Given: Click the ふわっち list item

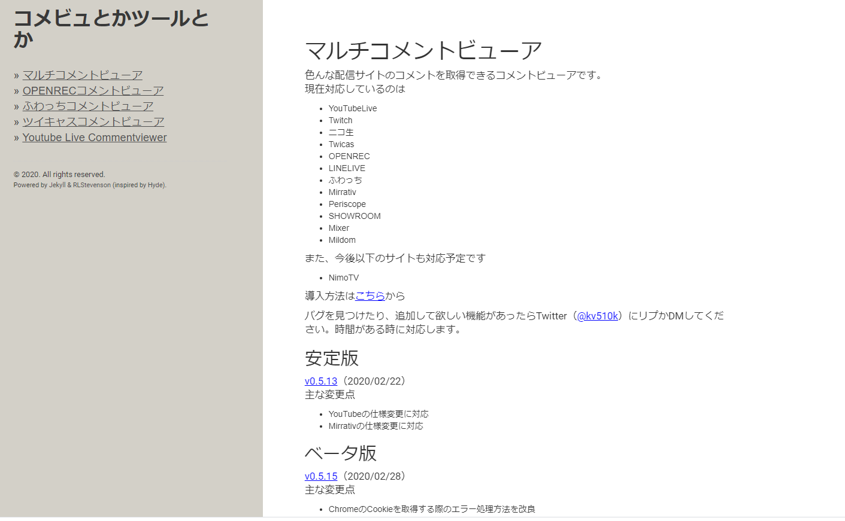Looking at the screenshot, I should (346, 180).
